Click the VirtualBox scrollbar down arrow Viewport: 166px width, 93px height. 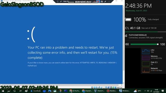123,83
